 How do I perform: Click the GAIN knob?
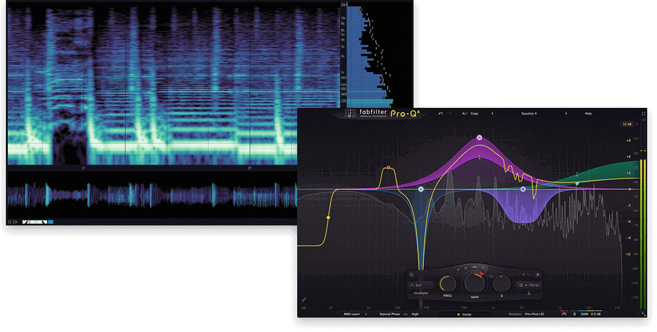tap(475, 284)
